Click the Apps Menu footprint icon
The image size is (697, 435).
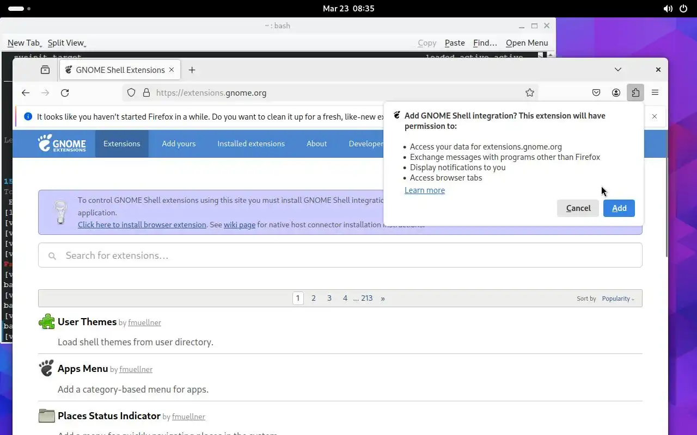(47, 368)
